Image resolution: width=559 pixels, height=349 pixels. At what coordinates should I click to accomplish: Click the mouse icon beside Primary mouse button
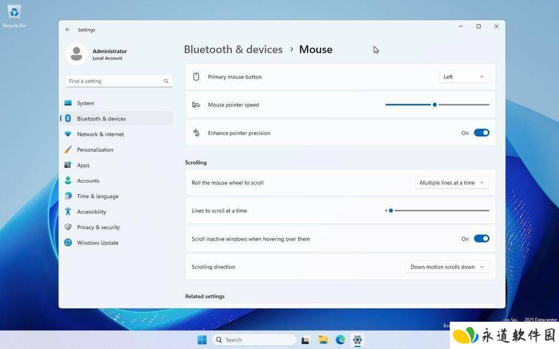[x=196, y=76]
